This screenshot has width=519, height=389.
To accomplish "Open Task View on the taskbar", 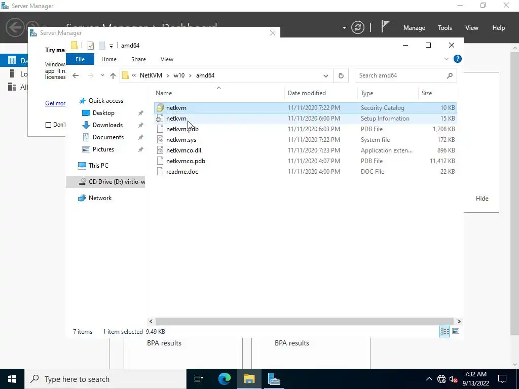I will point(199,379).
